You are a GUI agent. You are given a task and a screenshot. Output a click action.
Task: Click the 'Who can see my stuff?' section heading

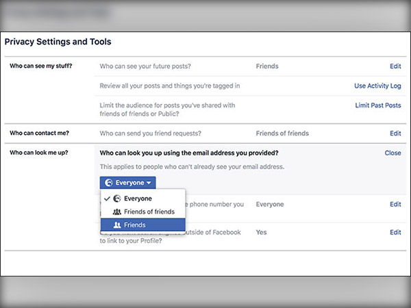[41, 67]
